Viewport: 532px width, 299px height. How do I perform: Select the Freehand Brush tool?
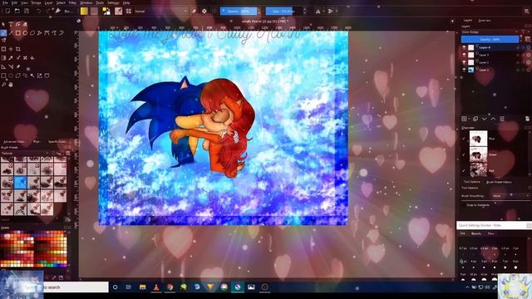pos(3,33)
